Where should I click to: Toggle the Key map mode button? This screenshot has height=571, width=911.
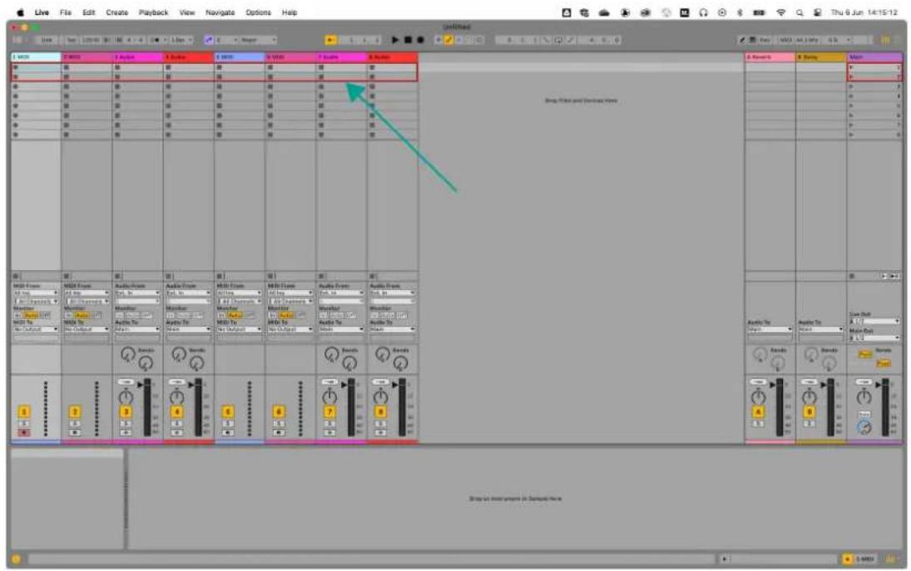click(766, 40)
